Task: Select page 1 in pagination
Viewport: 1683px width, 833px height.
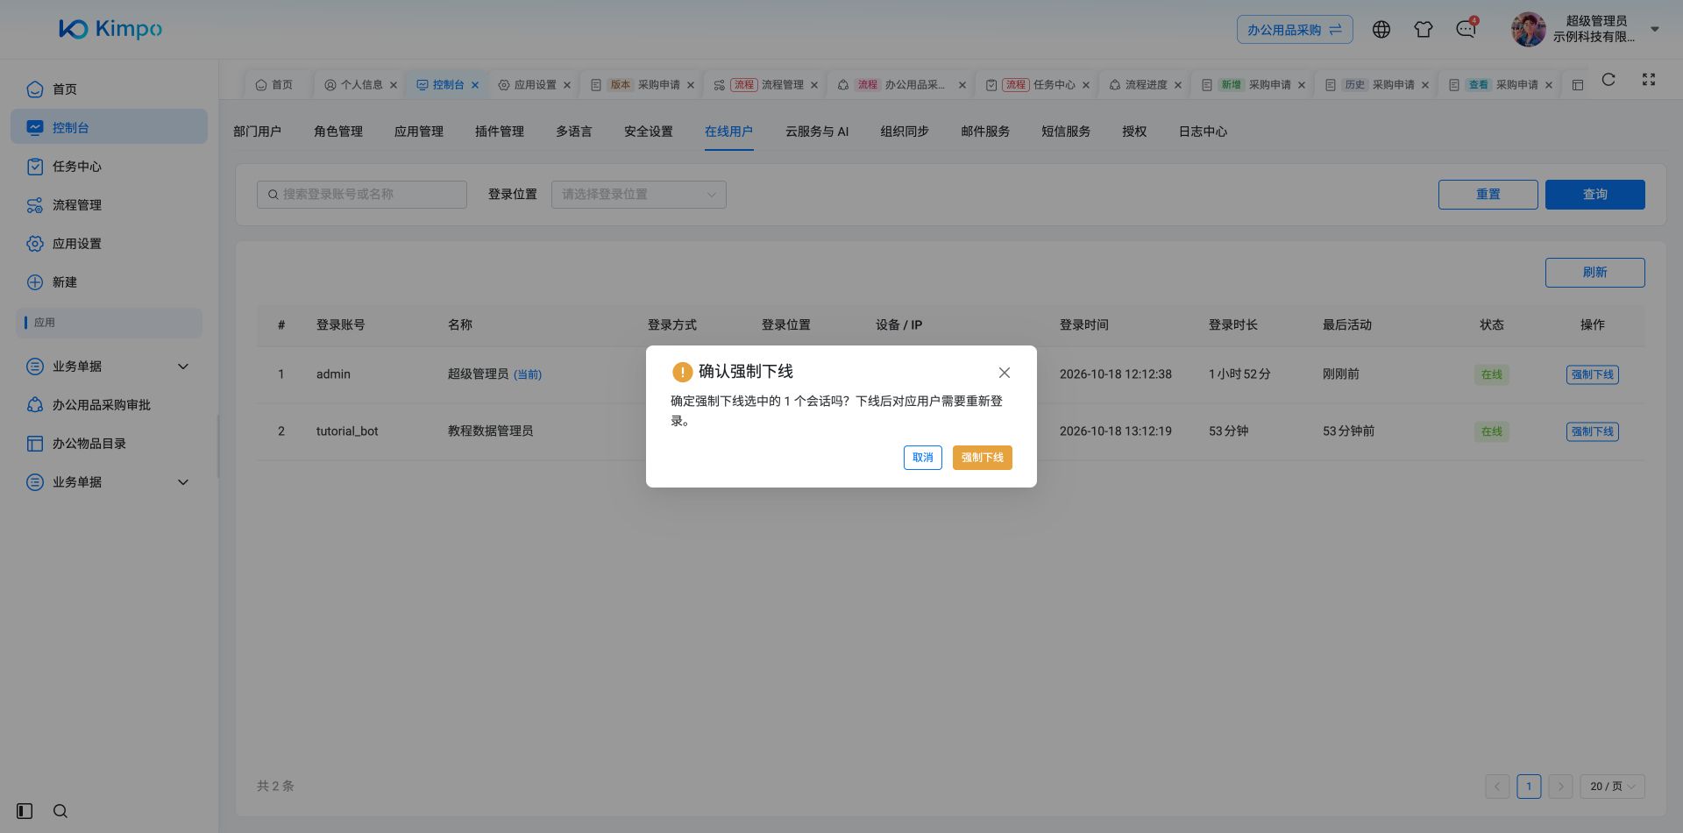Action: [x=1529, y=787]
